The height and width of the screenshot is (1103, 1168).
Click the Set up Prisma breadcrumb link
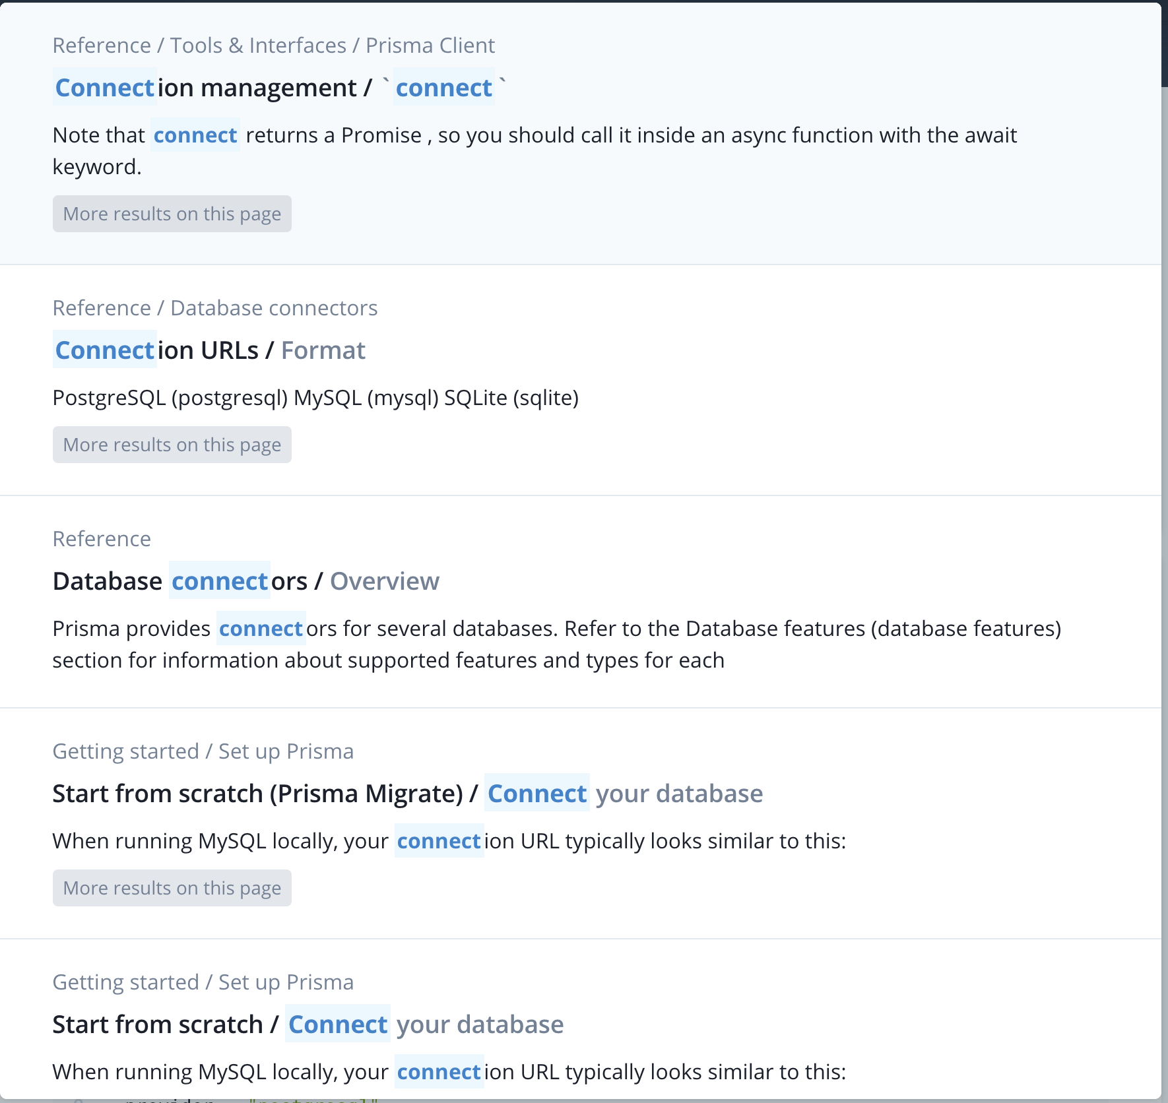point(286,751)
